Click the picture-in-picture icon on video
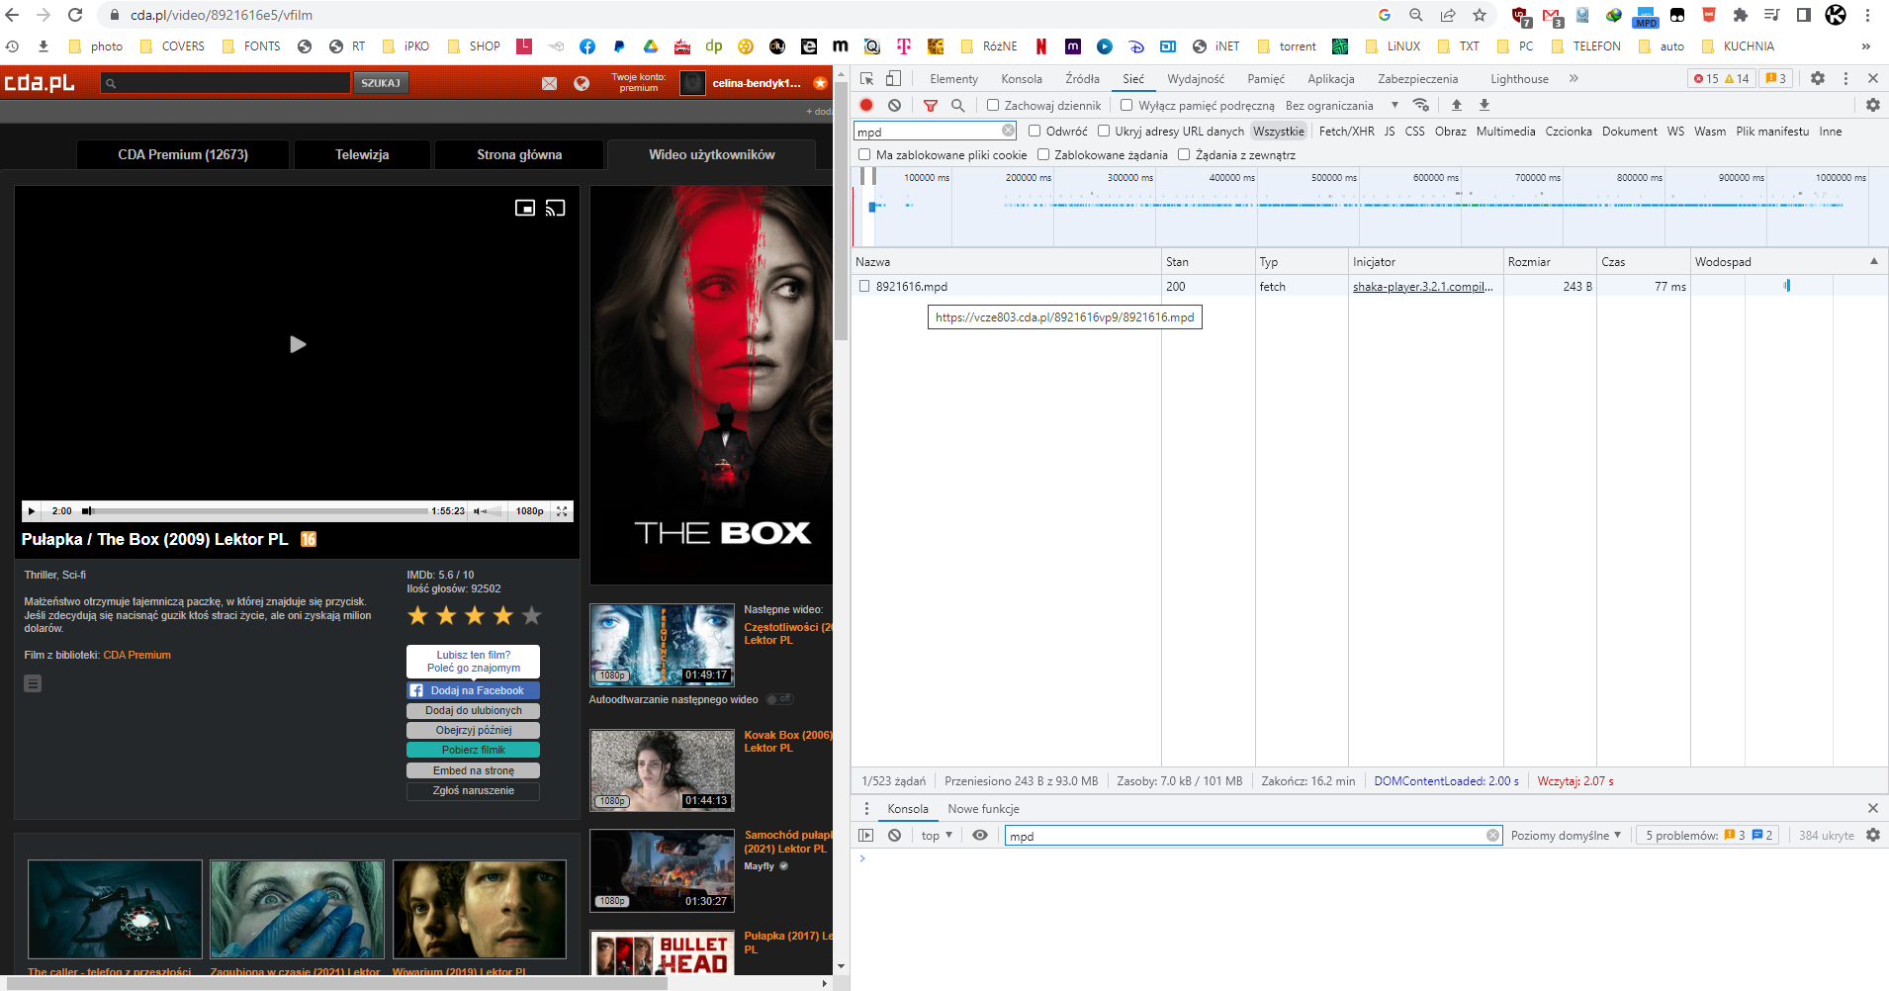1889x991 pixels. pyautogui.click(x=525, y=208)
